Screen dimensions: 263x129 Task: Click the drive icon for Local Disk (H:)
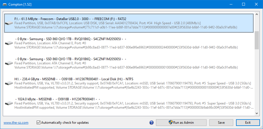click(x=9, y=83)
